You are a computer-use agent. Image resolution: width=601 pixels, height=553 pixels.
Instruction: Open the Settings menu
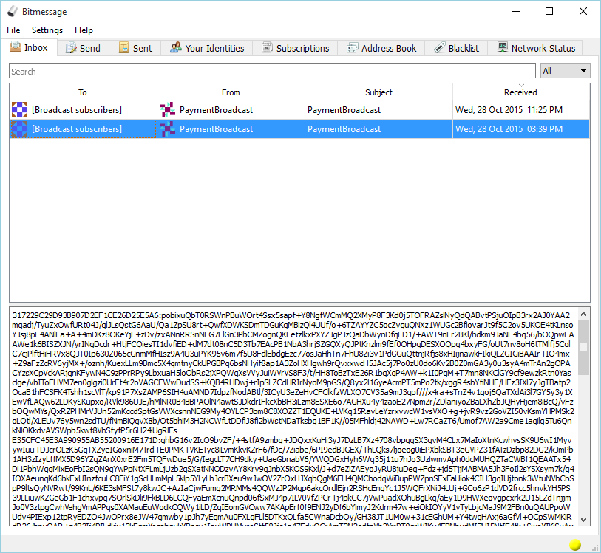point(47,30)
